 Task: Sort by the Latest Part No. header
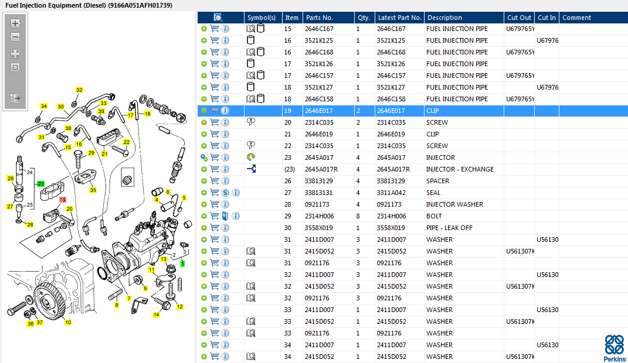[x=399, y=18]
